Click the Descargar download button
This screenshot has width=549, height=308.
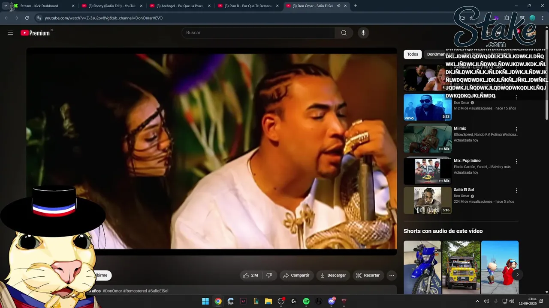pyautogui.click(x=333, y=275)
